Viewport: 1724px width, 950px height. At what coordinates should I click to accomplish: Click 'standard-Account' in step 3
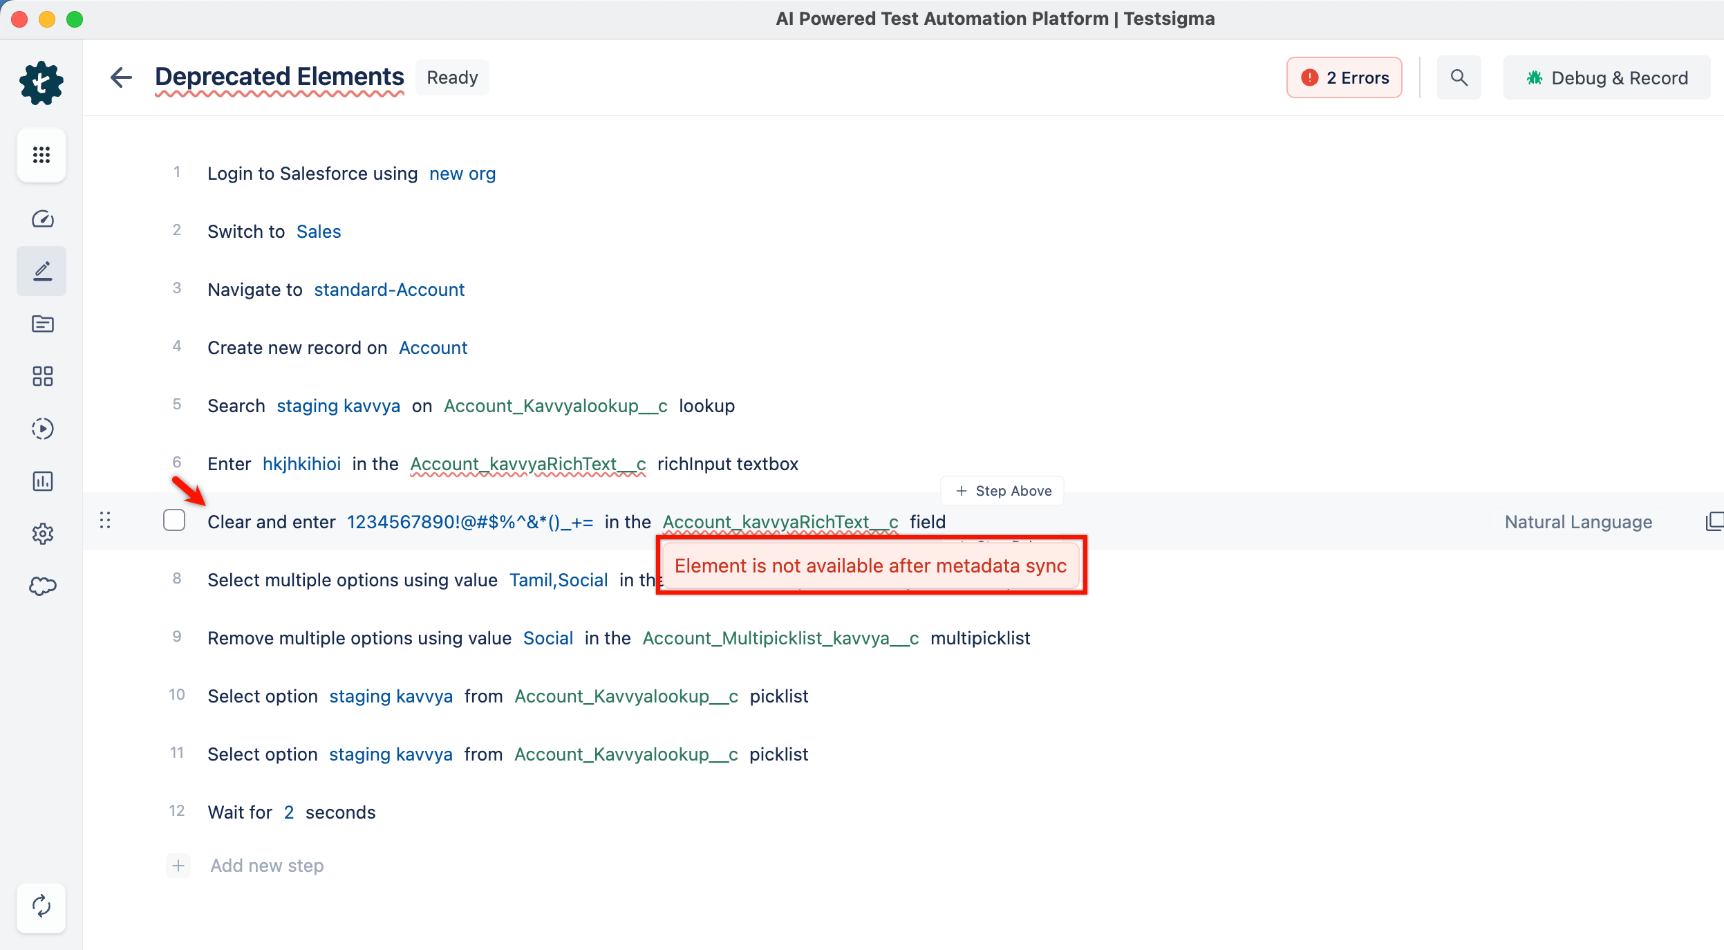tap(389, 290)
